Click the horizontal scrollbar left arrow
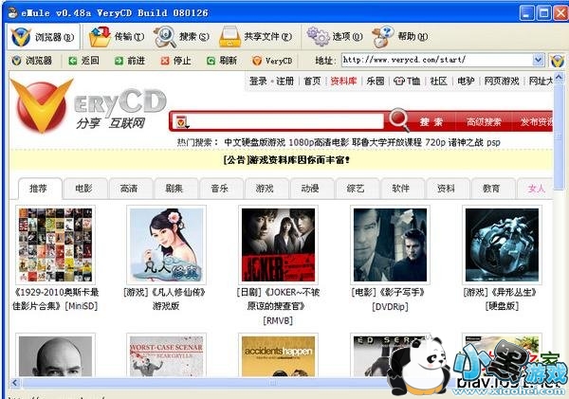 click(x=15, y=383)
